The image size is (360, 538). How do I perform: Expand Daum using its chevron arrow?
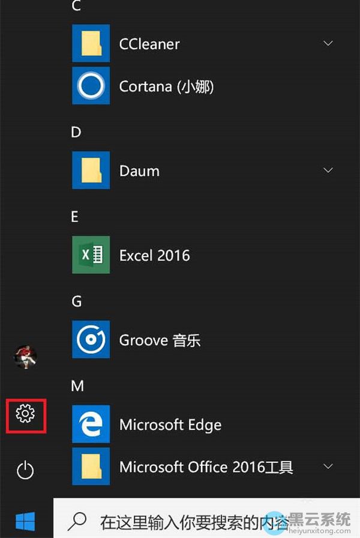click(x=328, y=171)
